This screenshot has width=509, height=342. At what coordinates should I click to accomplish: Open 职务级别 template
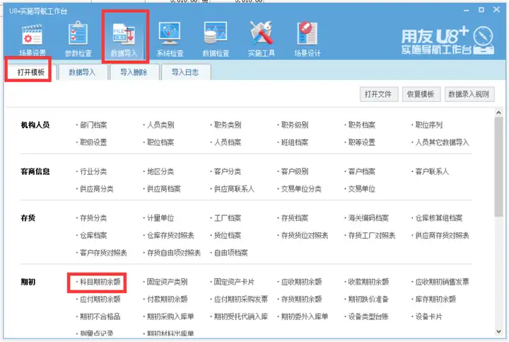295,125
